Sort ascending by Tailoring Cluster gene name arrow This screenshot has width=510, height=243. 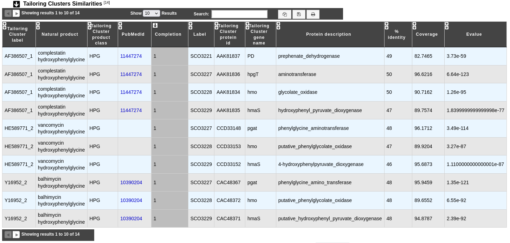[247, 24]
